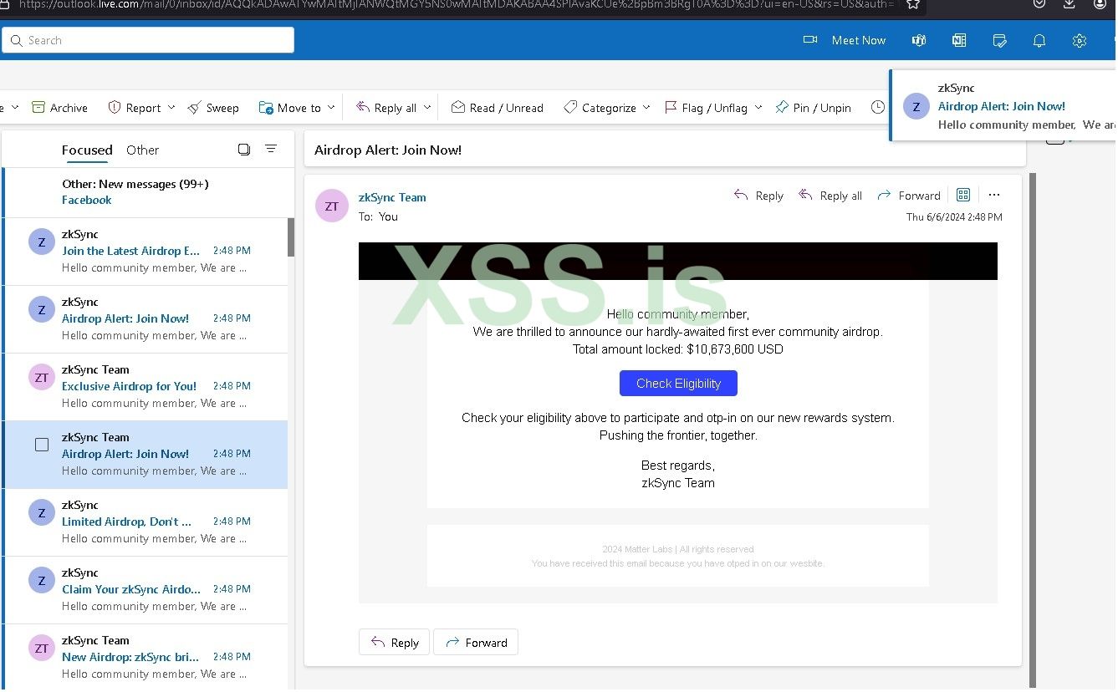Open zkSync Team's Exclusive Airdrop for You! message

point(145,387)
